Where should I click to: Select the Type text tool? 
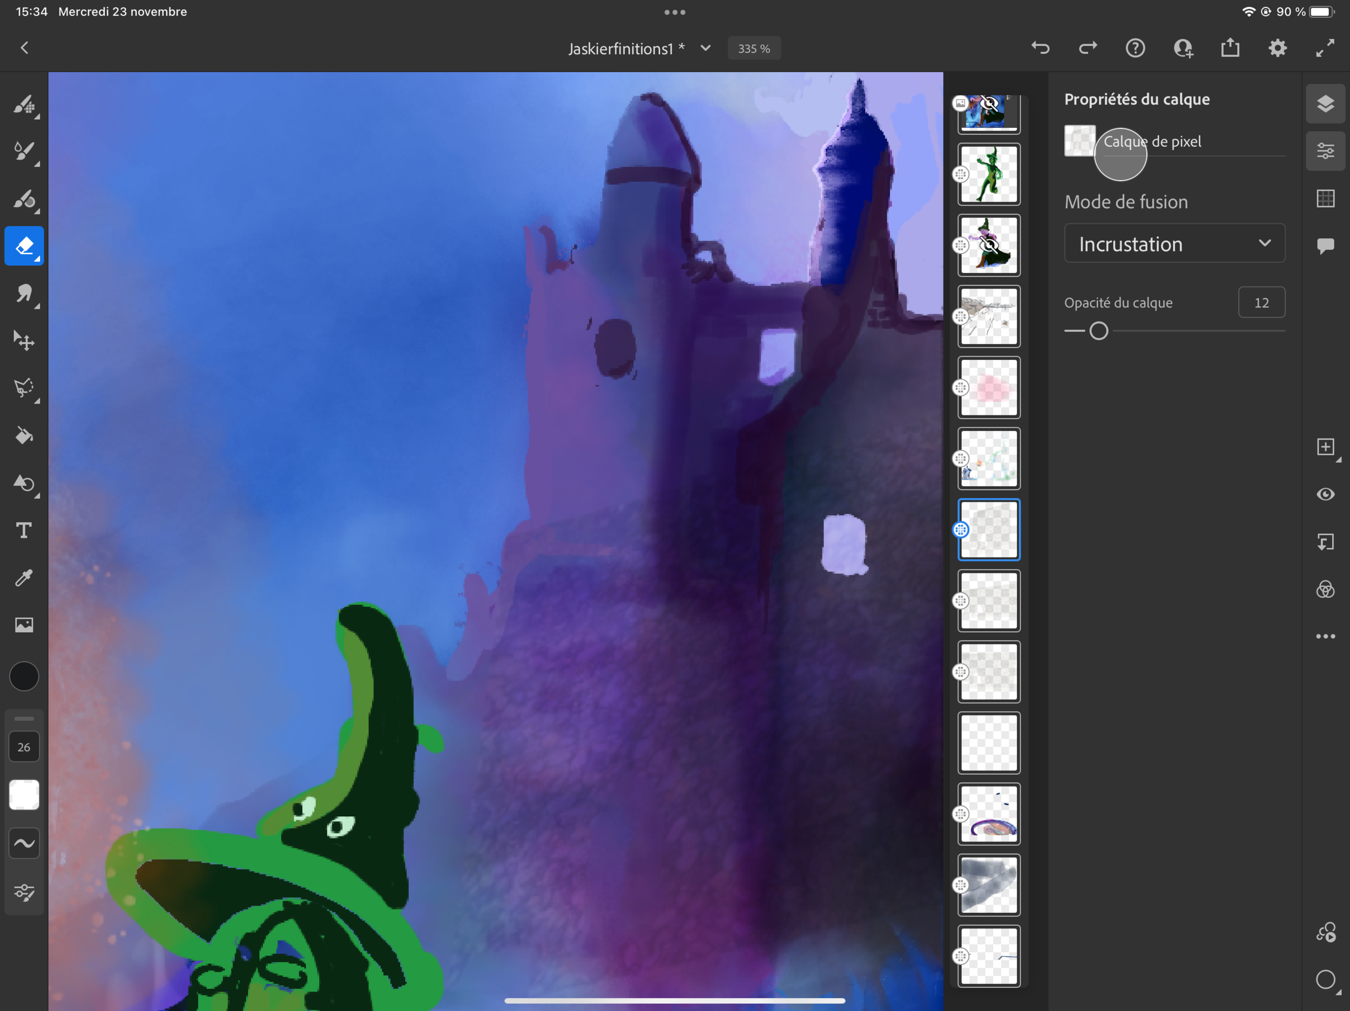[24, 530]
